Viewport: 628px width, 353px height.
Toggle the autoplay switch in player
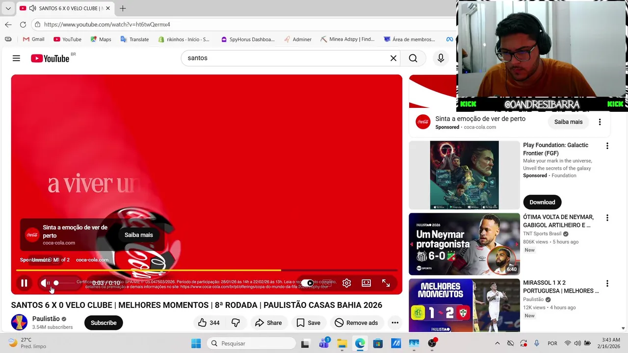point(307,283)
